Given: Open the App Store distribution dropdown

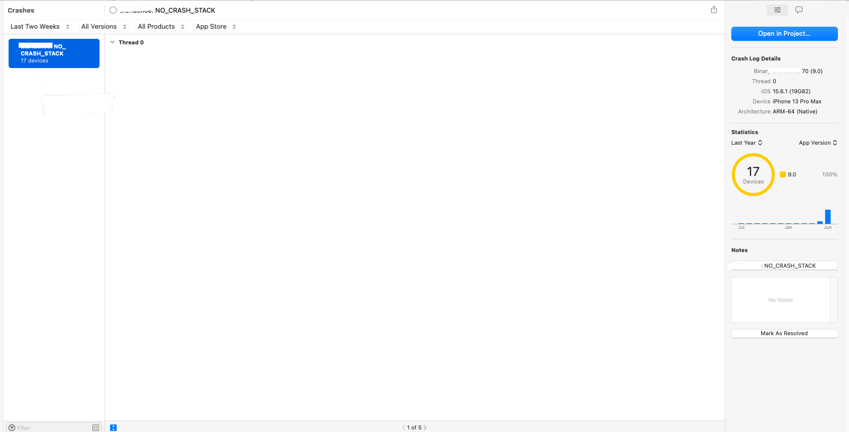Looking at the screenshot, I should click(216, 27).
